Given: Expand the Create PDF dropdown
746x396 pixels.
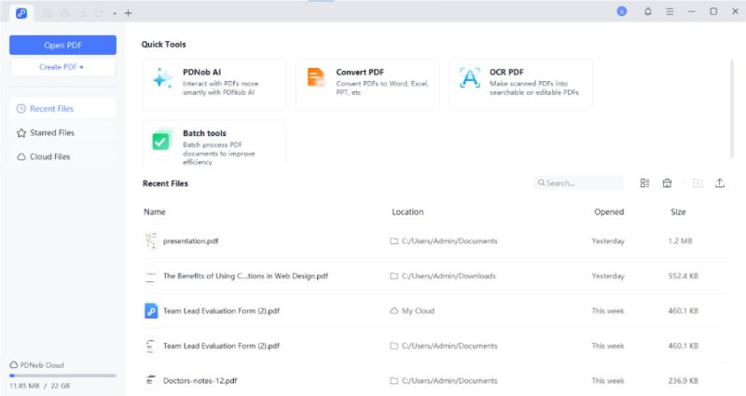Looking at the screenshot, I should click(62, 67).
